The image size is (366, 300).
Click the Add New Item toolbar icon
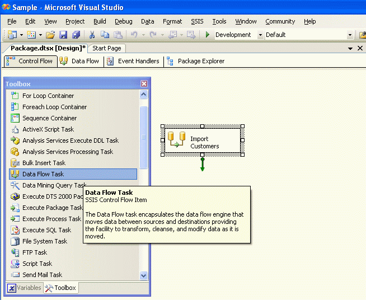[31, 35]
